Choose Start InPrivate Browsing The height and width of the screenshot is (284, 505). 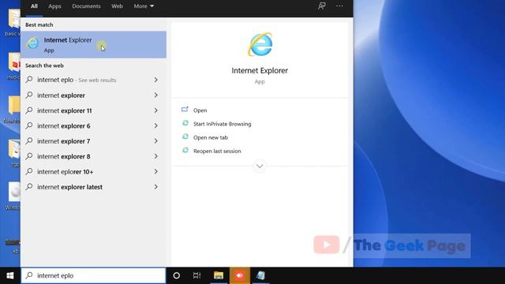click(x=223, y=124)
